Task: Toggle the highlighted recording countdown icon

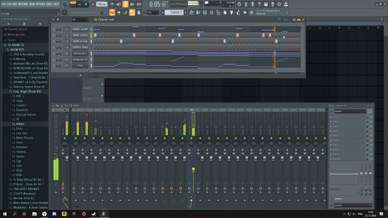Action: point(125,4)
